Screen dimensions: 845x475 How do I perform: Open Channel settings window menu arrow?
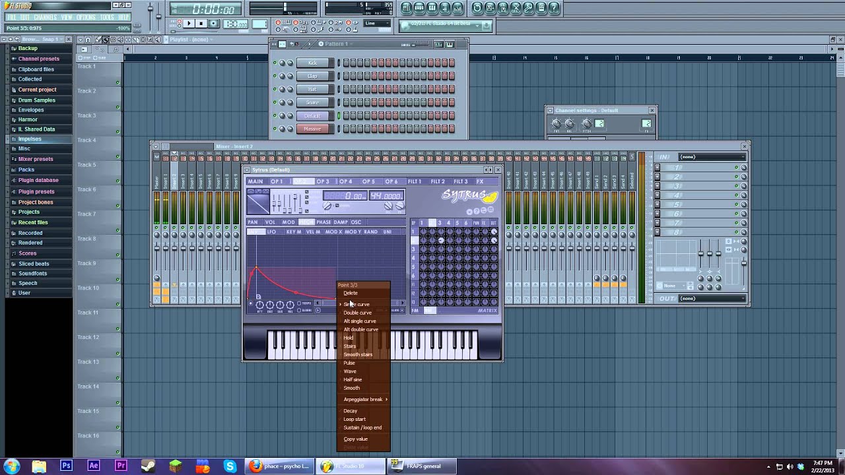[x=550, y=110]
